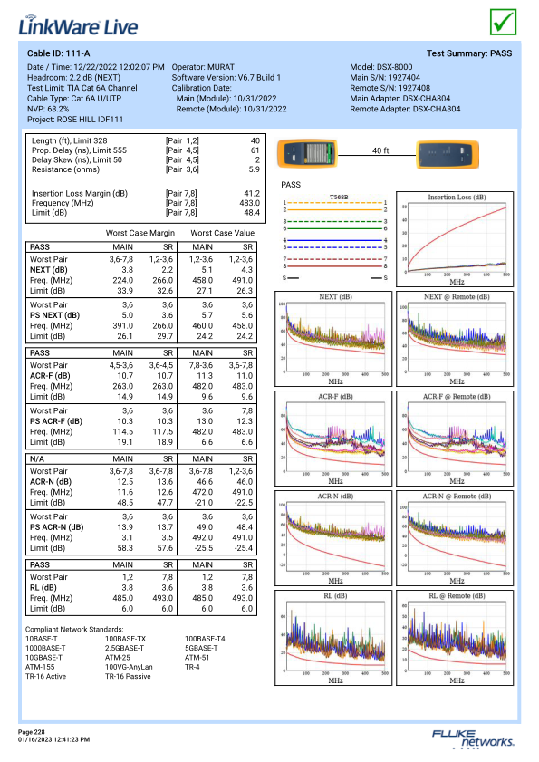Viewport: 539px width, 762px height.
Task: Click the LinkWare Live logo
Action: tap(78, 25)
